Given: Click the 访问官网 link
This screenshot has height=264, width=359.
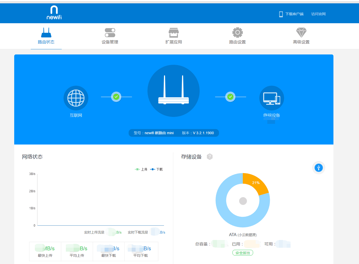Looking at the screenshot, I should pyautogui.click(x=318, y=14).
